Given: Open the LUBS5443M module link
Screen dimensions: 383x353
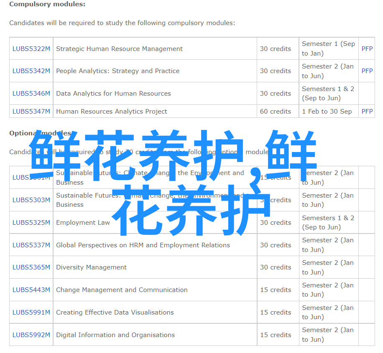Looking at the screenshot, I should coord(31,290).
